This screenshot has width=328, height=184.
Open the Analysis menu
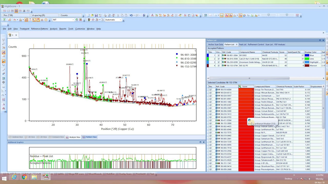(54, 29)
